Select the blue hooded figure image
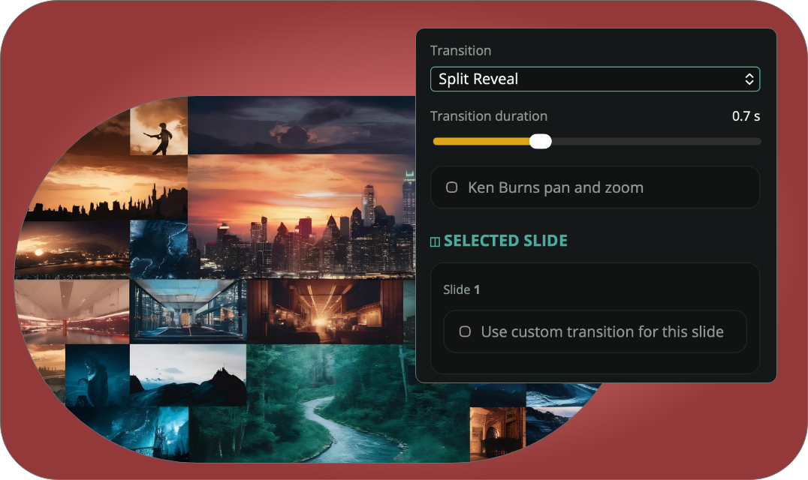 pos(98,376)
